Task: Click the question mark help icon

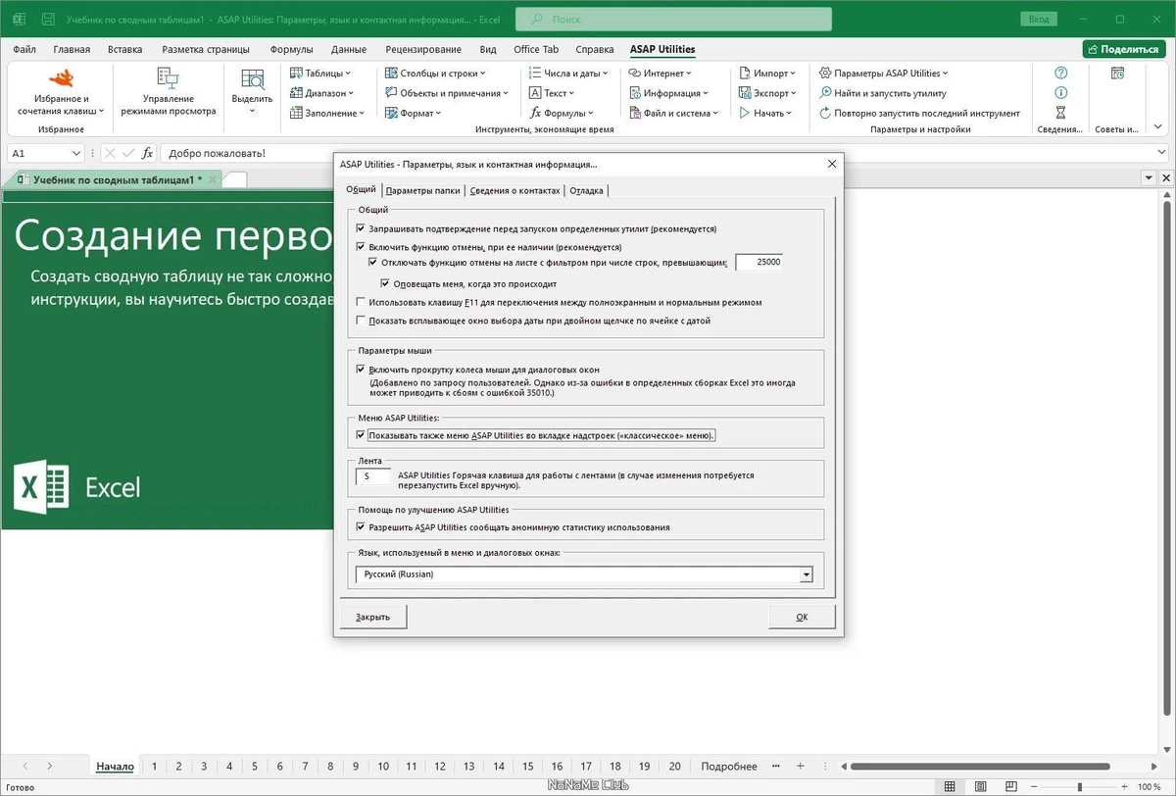Action: 1060,73
